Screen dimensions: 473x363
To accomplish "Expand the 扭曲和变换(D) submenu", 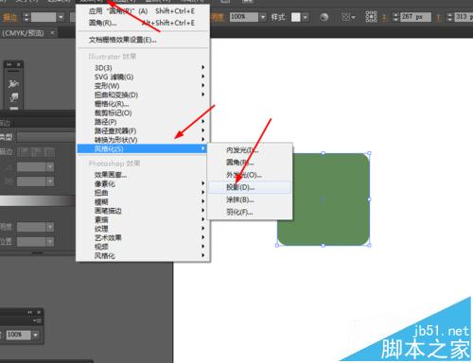I will pos(142,95).
